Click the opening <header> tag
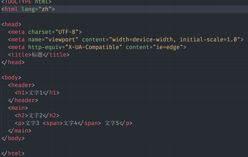This screenshot has height=157, width=248. [21, 85]
